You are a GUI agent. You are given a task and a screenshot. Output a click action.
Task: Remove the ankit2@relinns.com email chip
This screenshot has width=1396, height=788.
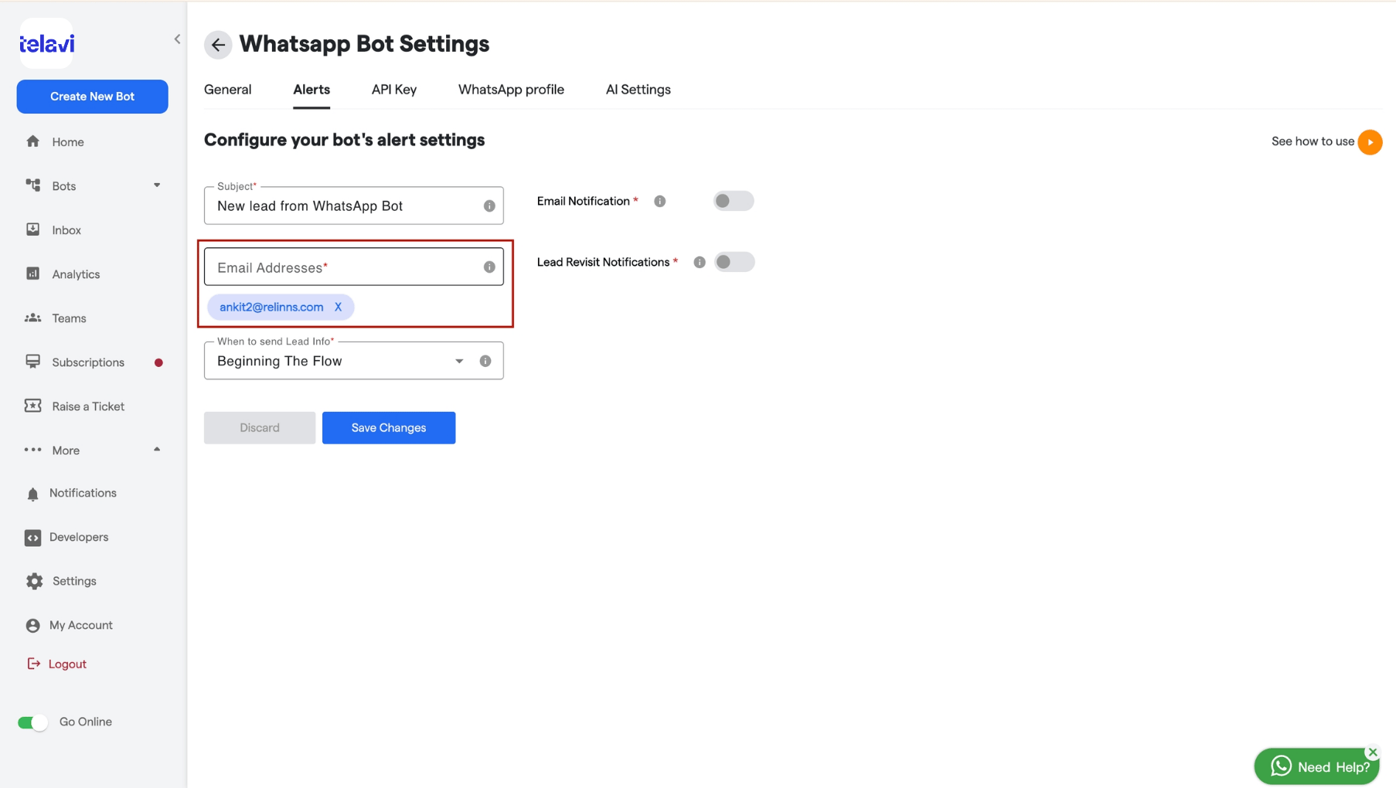pos(338,307)
